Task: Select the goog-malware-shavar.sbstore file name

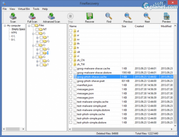Action: (94, 72)
